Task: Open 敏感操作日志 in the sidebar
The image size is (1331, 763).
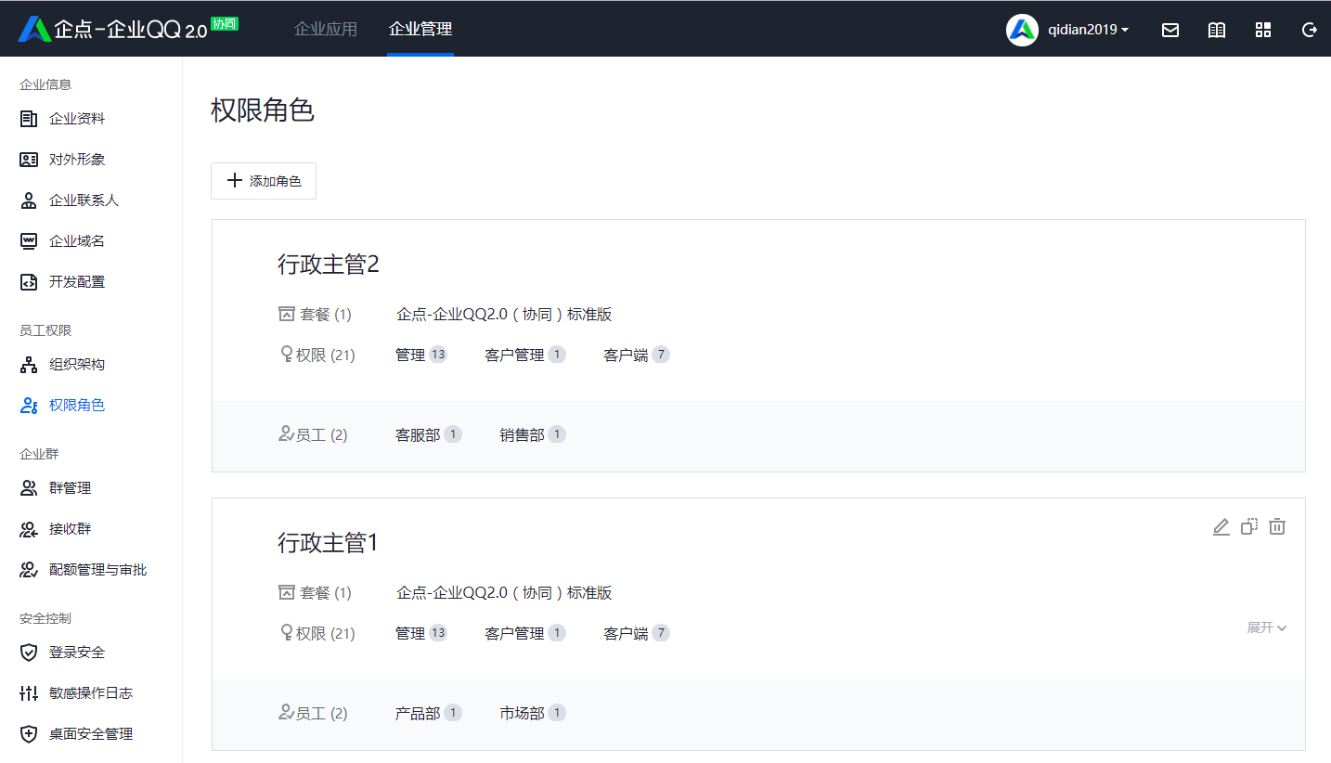Action: click(x=91, y=693)
